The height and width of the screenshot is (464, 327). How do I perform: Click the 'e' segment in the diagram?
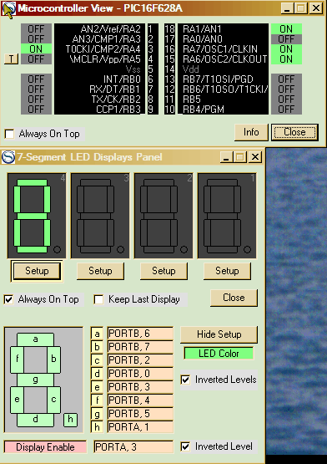pos(18,400)
